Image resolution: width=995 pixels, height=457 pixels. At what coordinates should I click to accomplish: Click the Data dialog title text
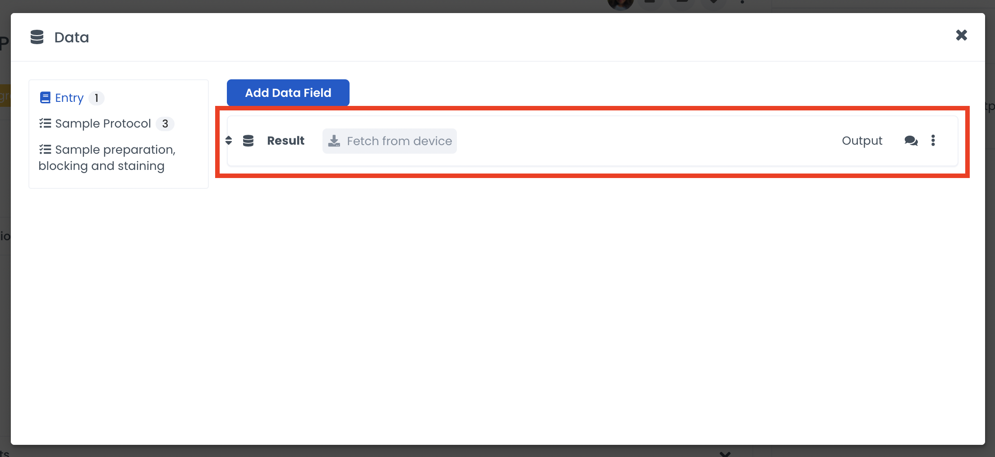(x=72, y=37)
